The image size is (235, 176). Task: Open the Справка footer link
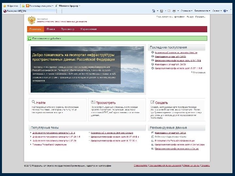click(x=205, y=166)
